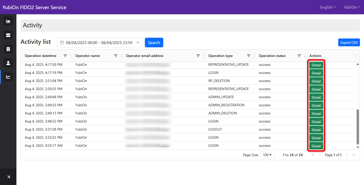
Task: Open Detail for the 2:50:25 PM row
Action: point(316,89)
